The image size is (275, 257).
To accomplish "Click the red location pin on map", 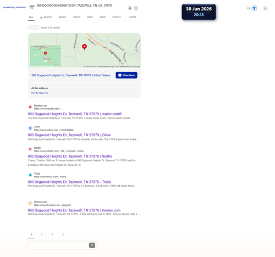I will pos(84,47).
